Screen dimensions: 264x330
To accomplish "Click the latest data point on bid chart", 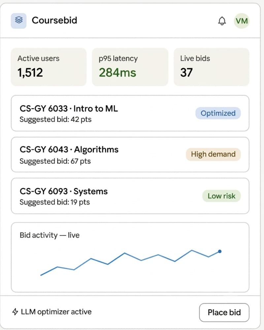I will pos(220,251).
